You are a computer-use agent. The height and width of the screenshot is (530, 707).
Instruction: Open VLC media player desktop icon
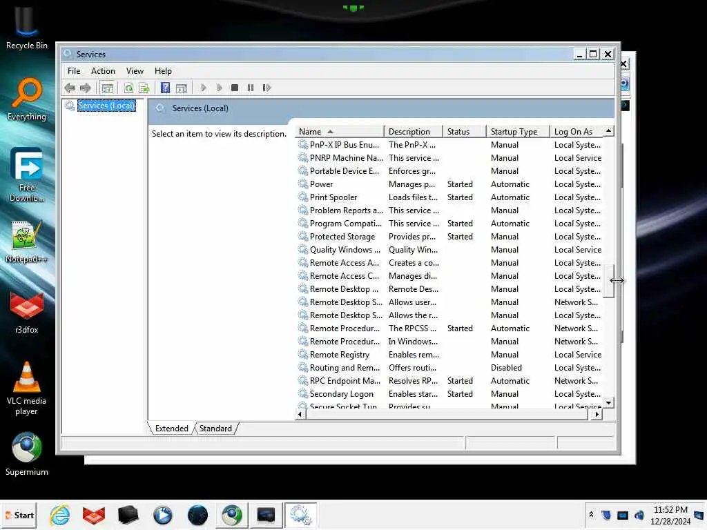point(27,389)
